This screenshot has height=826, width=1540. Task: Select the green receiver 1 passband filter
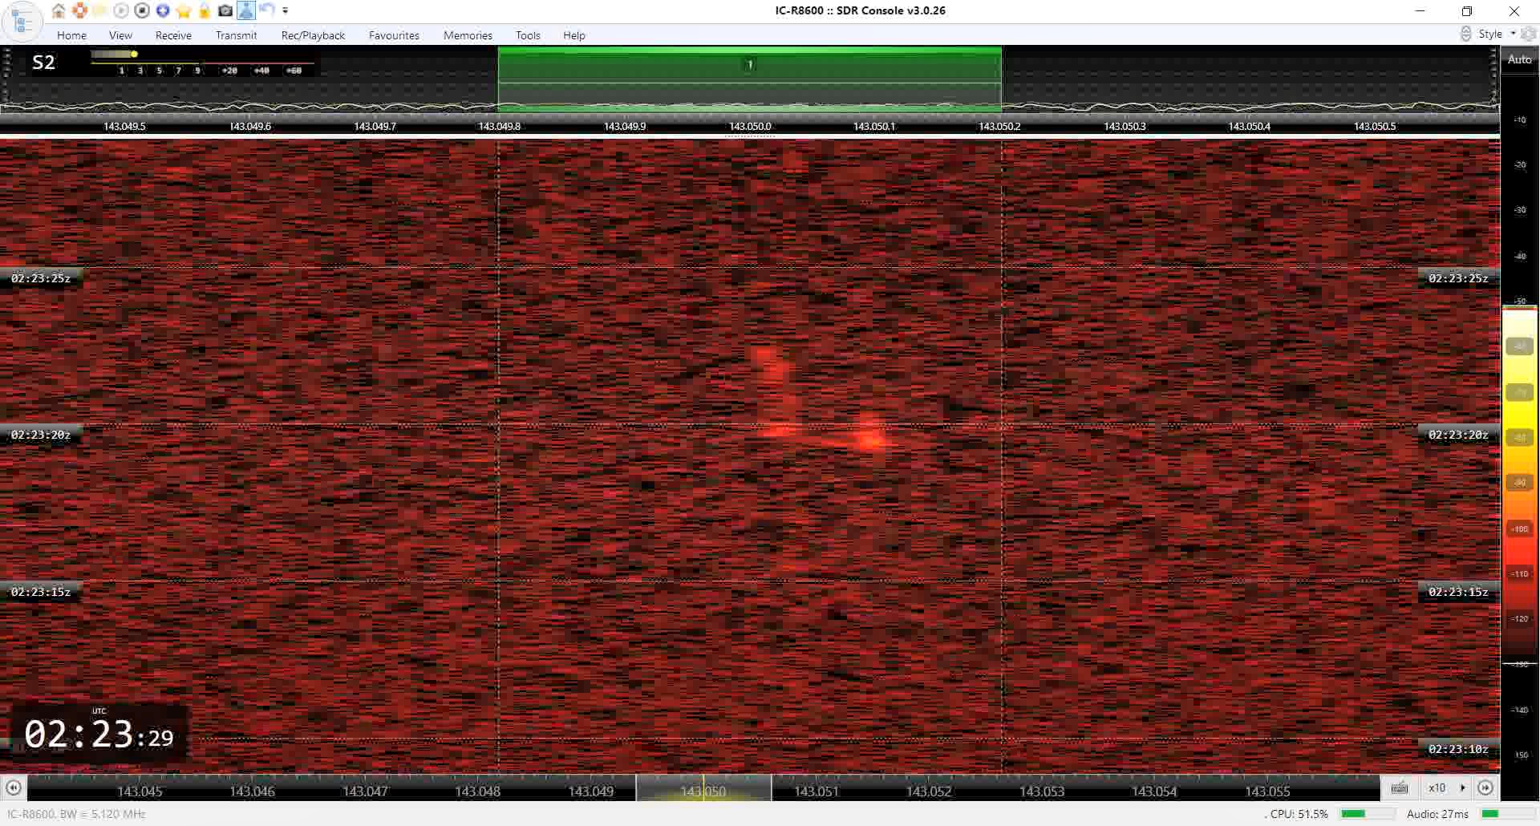tap(749, 79)
